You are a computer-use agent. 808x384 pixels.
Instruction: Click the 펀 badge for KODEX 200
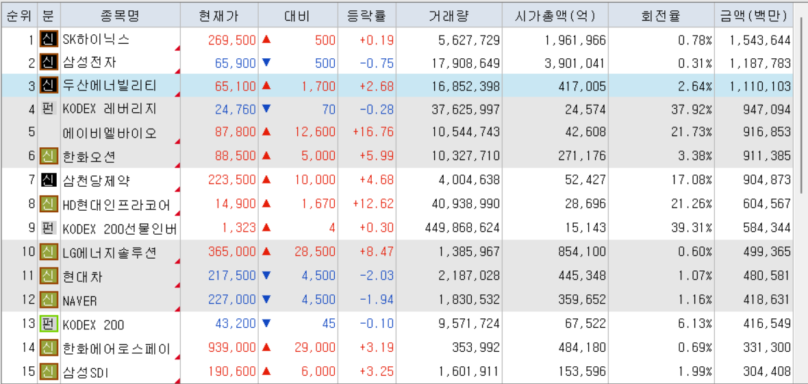pos(48,324)
